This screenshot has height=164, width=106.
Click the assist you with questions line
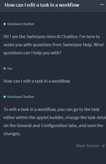coord(54,45)
